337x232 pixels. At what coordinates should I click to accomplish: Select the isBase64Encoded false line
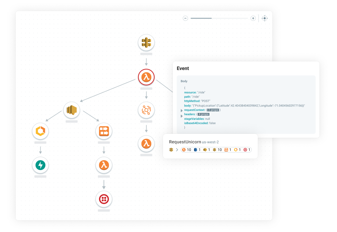click(x=200, y=123)
